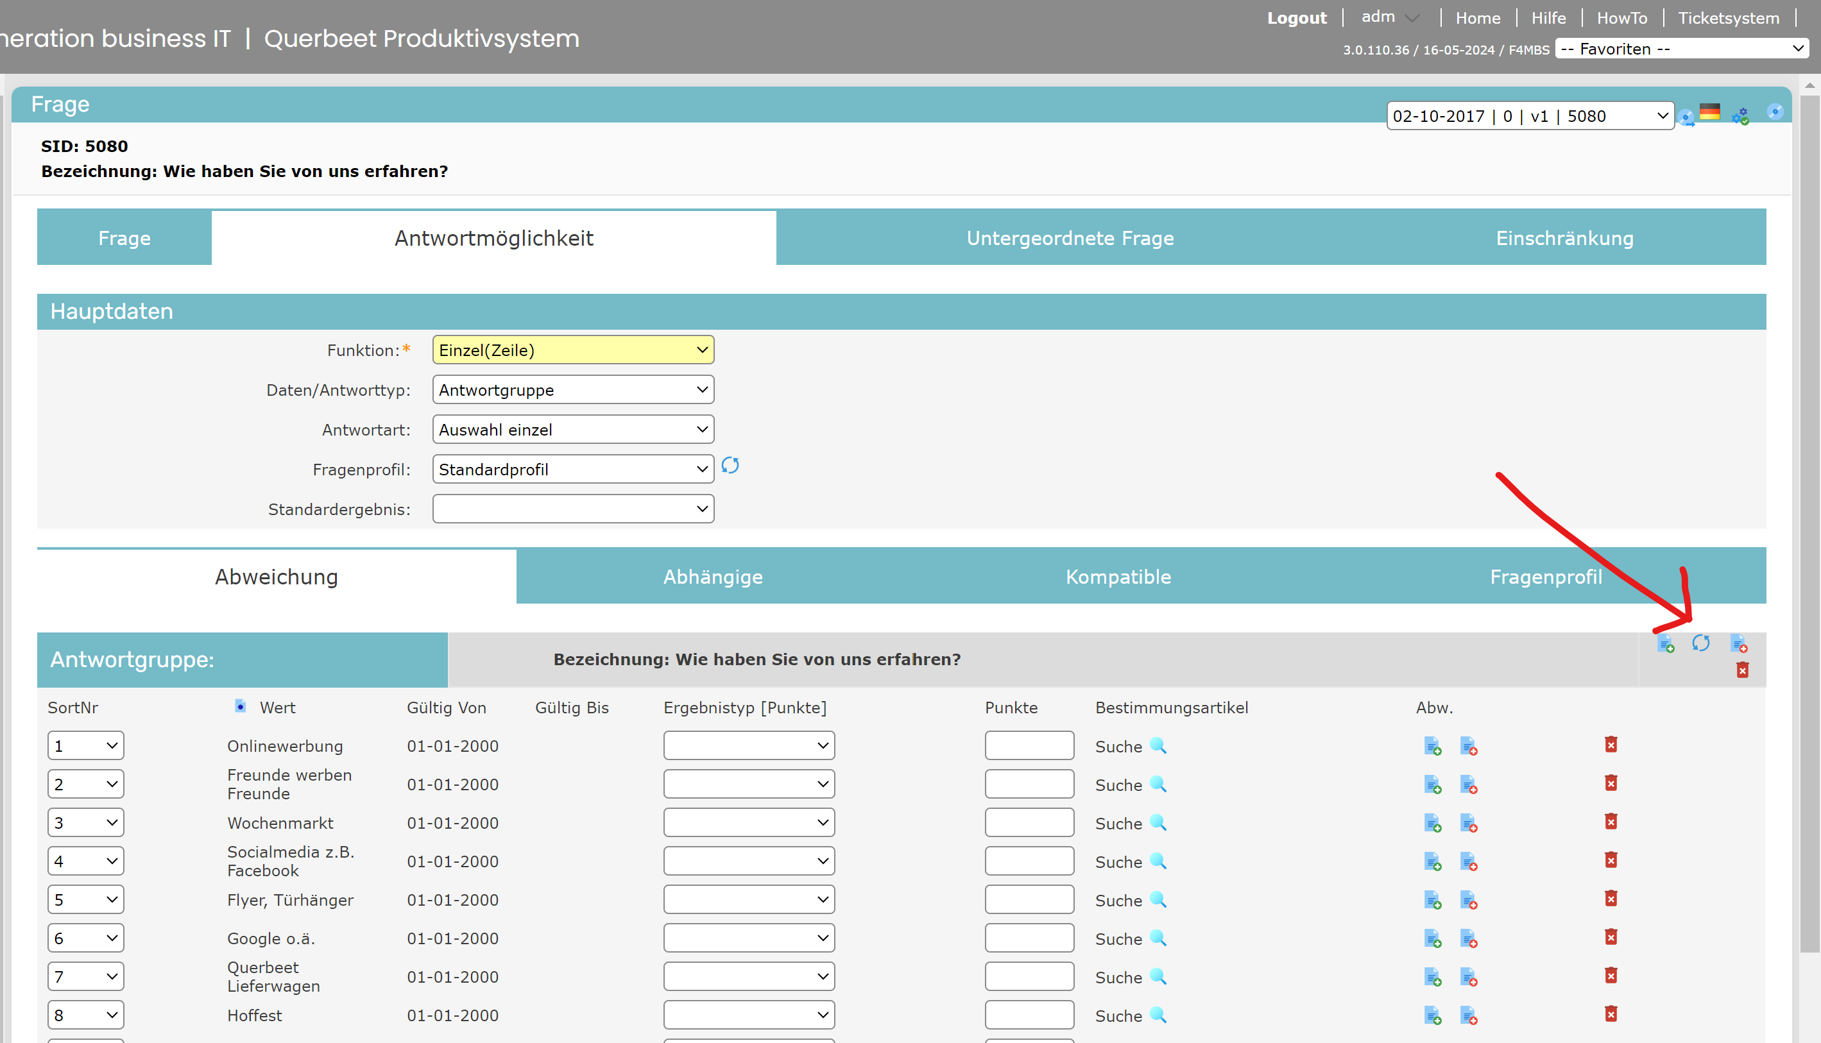Click the small icon beside the Wert header

(241, 706)
